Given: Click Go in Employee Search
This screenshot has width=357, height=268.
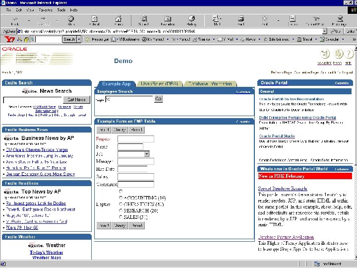Looking at the screenshot, I should pyautogui.click(x=158, y=99).
